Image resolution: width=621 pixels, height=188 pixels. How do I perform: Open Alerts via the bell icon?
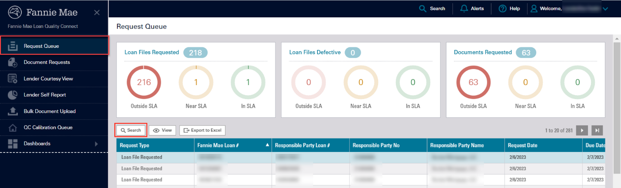coord(464,9)
